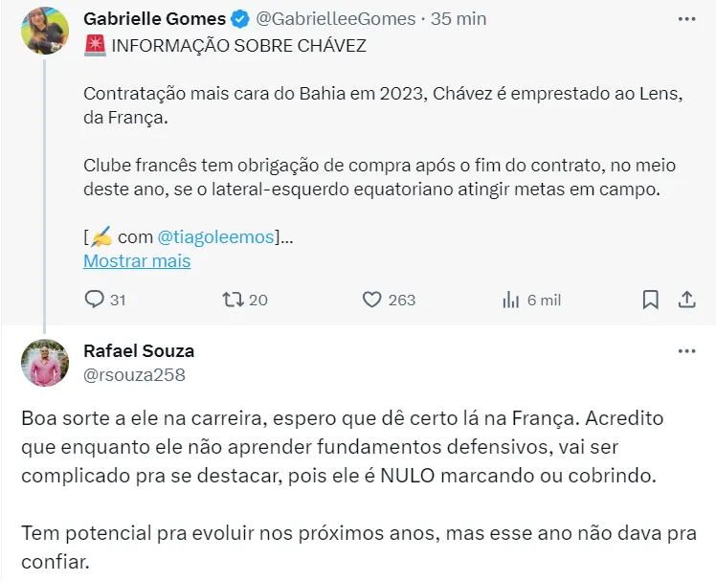The image size is (716, 581).
Task: Open Rafael Souza profile name
Action: (x=139, y=350)
